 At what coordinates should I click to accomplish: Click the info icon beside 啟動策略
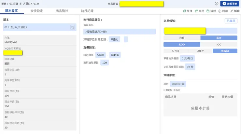click(x=217, y=4)
